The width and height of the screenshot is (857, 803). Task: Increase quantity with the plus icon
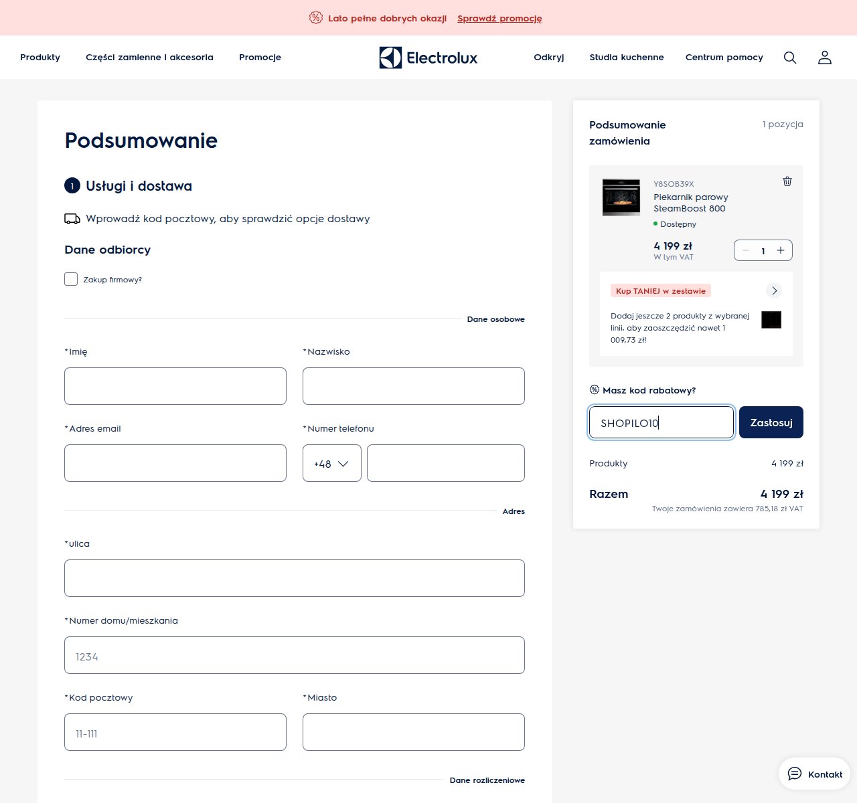click(781, 250)
